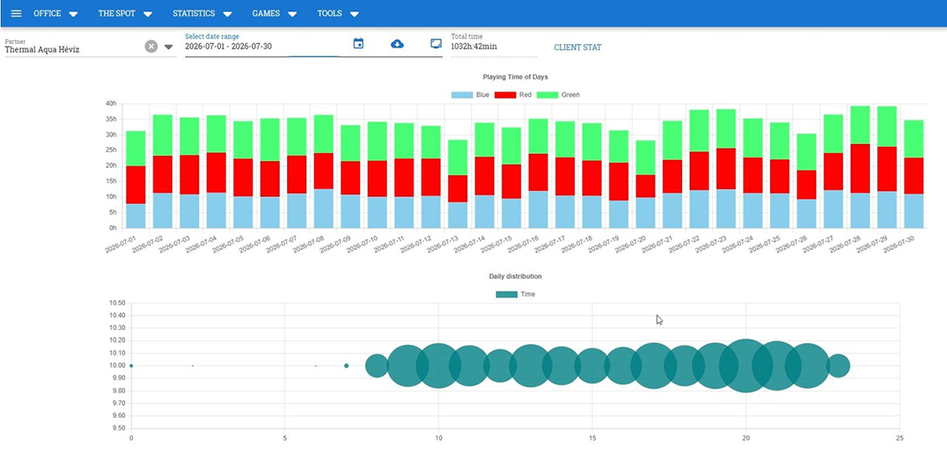Expand the Partner dropdown arrow
Image resolution: width=947 pixels, height=454 pixels.
[168, 48]
